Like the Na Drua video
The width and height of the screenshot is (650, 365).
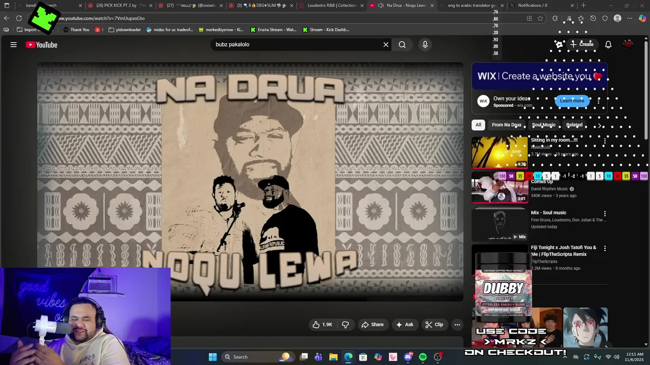tap(322, 324)
